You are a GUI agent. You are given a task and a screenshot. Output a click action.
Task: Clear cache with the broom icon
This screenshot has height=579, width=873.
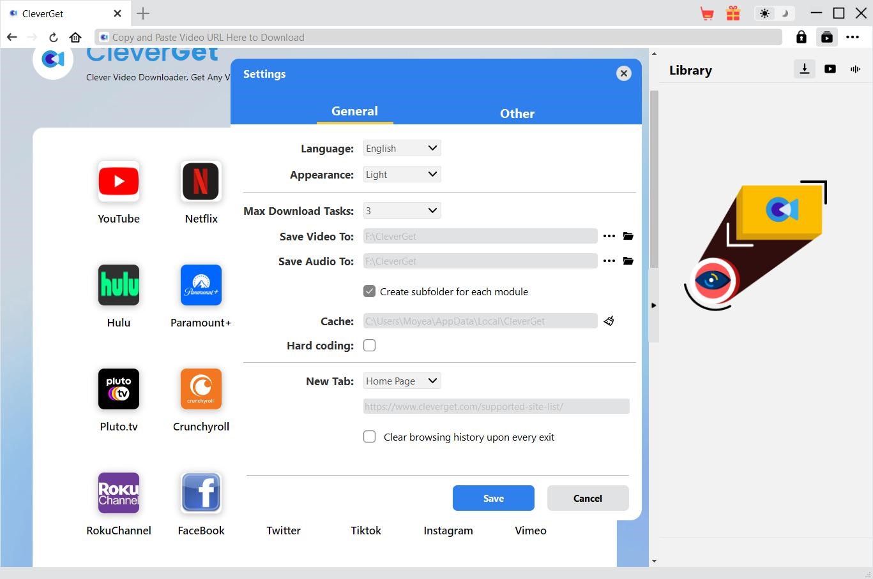609,321
